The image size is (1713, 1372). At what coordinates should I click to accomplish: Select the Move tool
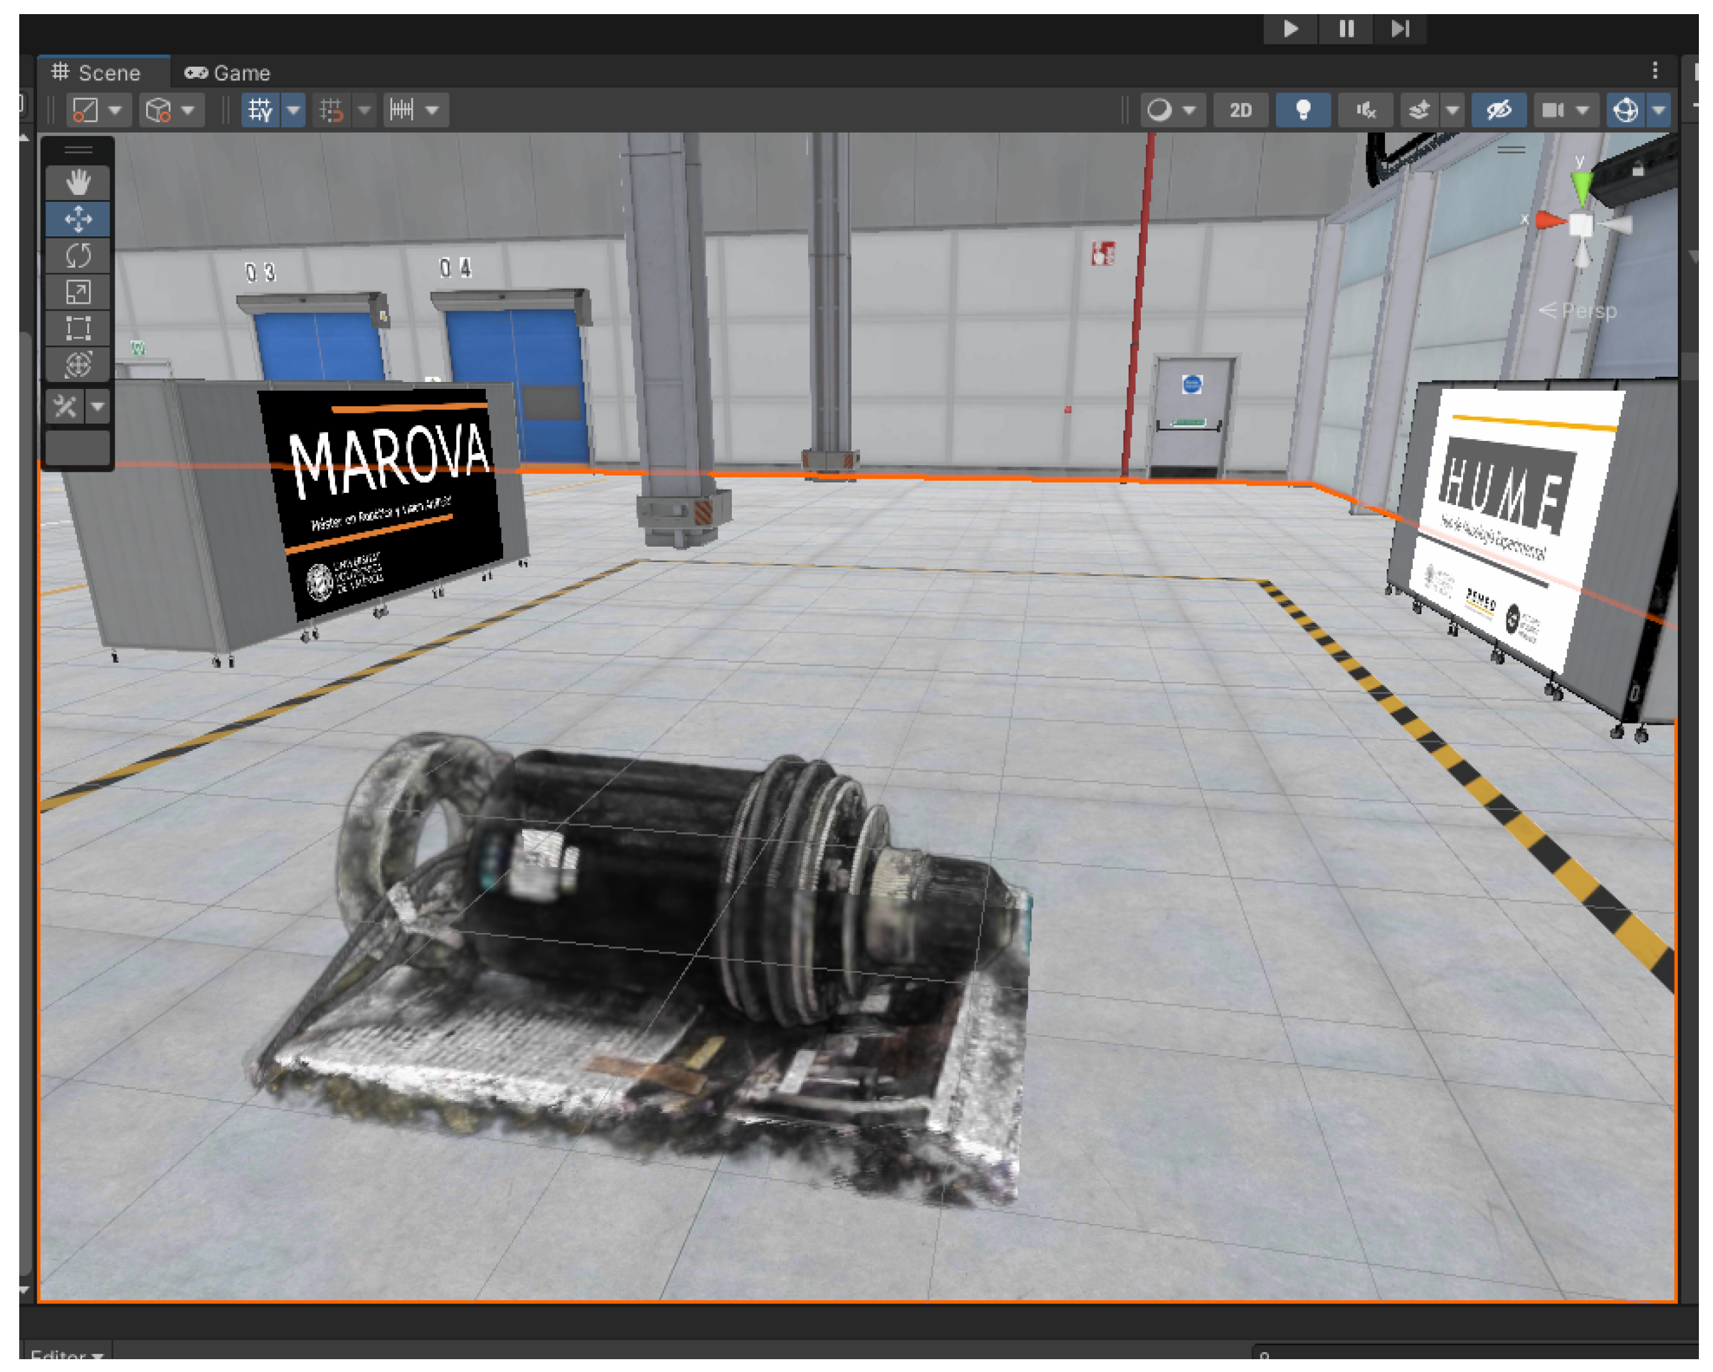coord(78,219)
